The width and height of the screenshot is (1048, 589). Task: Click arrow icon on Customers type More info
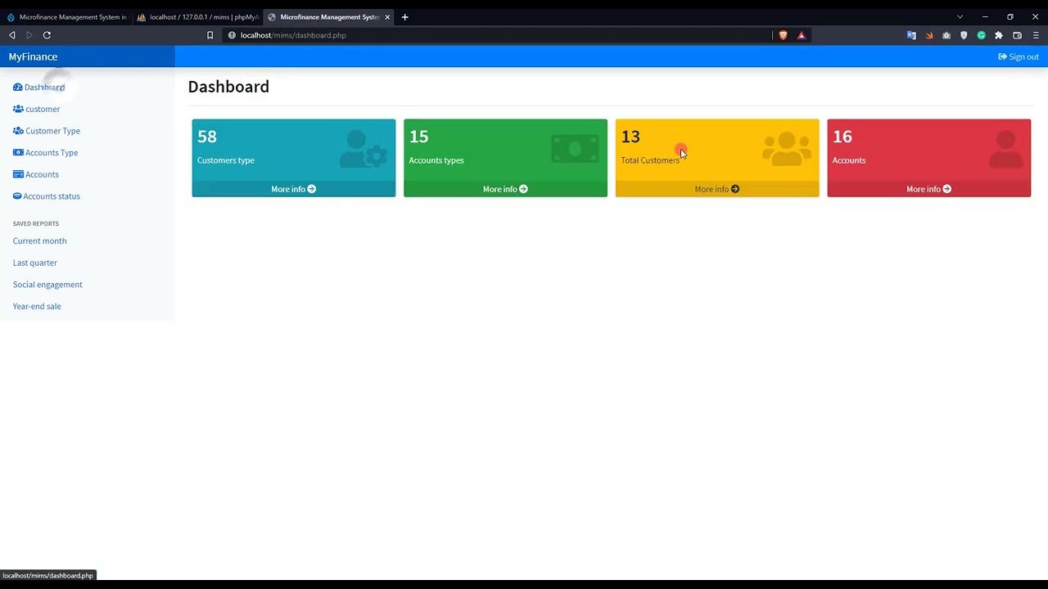[312, 189]
